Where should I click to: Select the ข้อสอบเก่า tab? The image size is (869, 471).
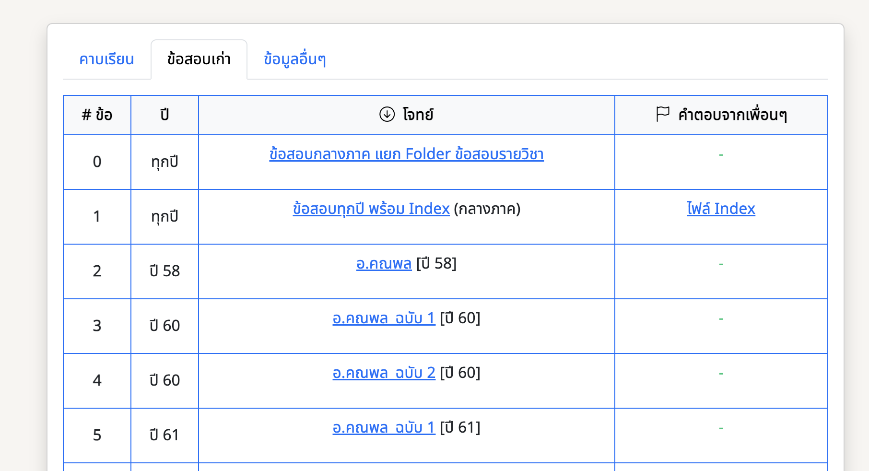coord(199,59)
